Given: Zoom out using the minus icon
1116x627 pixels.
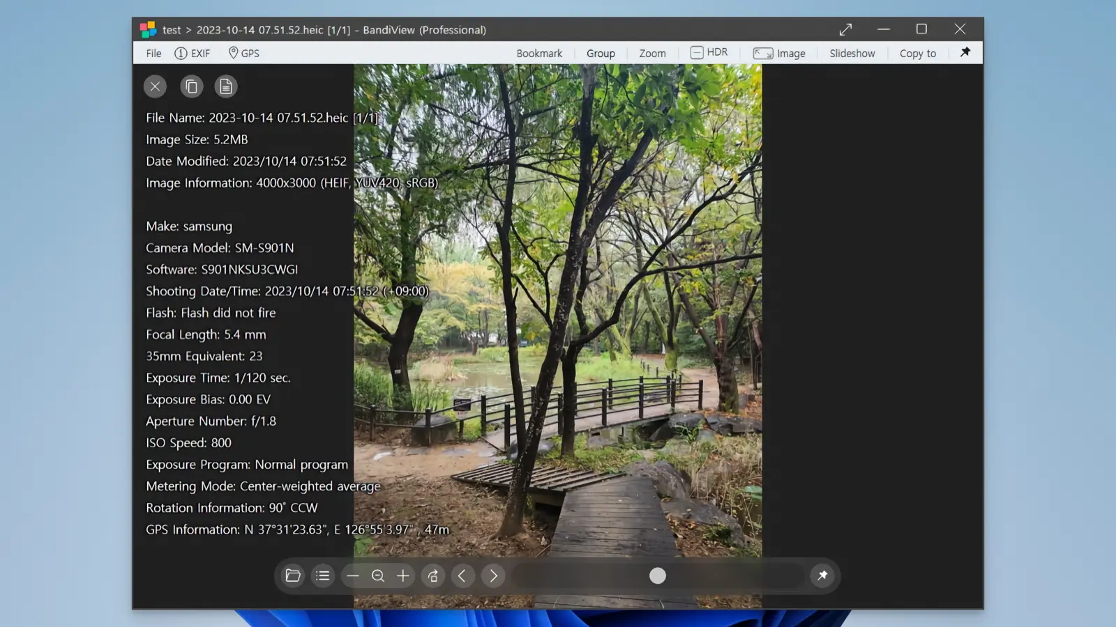Looking at the screenshot, I should (353, 576).
